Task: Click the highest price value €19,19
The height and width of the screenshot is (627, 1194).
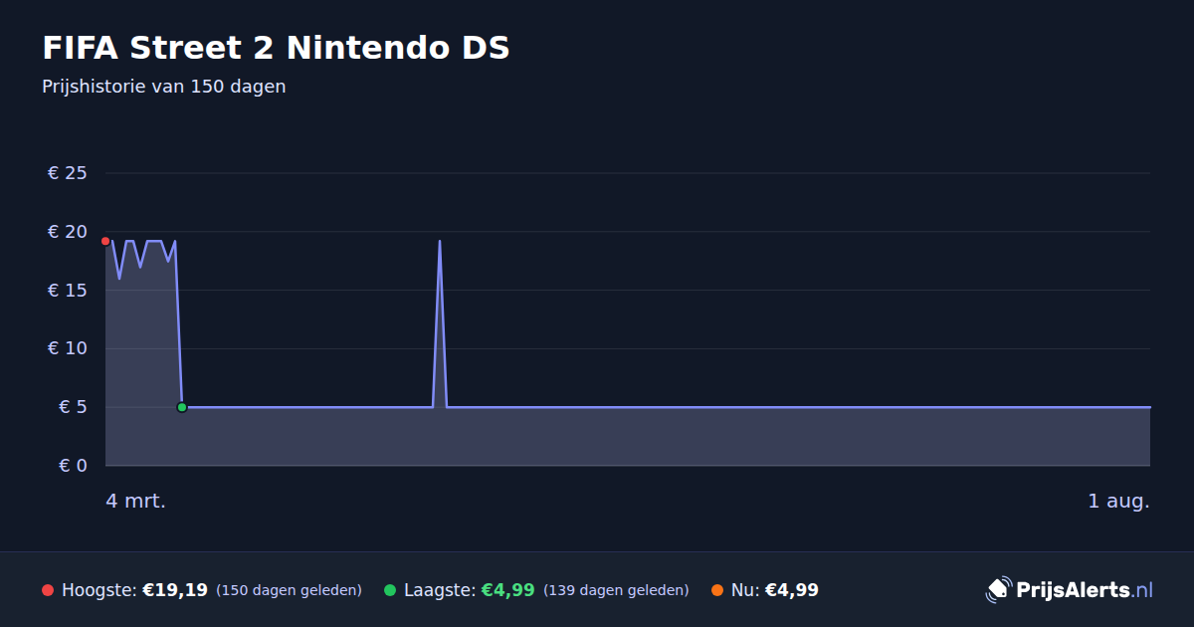Action: pyautogui.click(x=175, y=590)
